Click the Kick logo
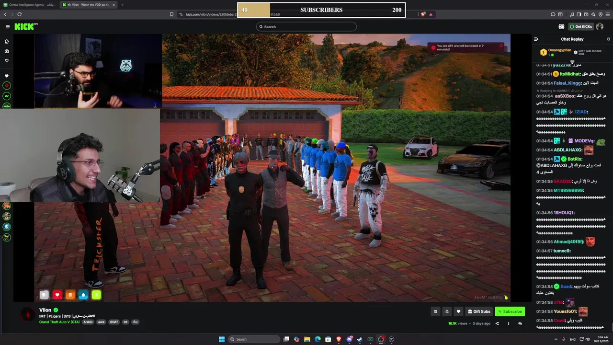Screen dimensions: 613x345 tap(26, 27)
